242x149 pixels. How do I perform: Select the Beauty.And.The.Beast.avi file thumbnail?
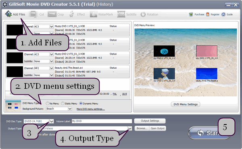(15, 71)
